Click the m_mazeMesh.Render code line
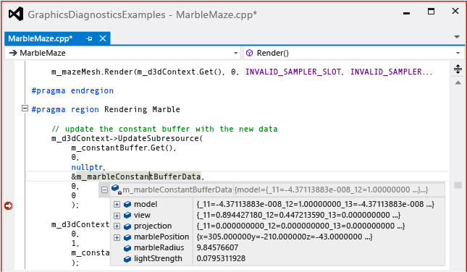 pos(242,72)
